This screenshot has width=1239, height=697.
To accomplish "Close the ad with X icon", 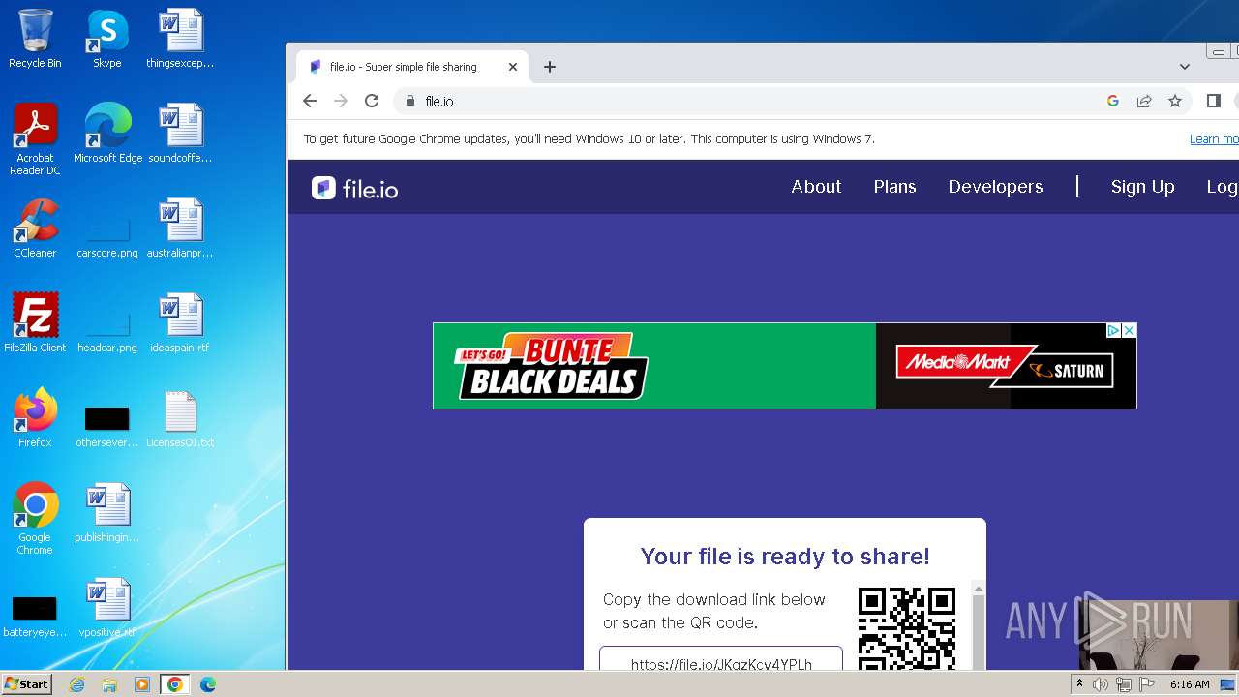I will 1129,330.
